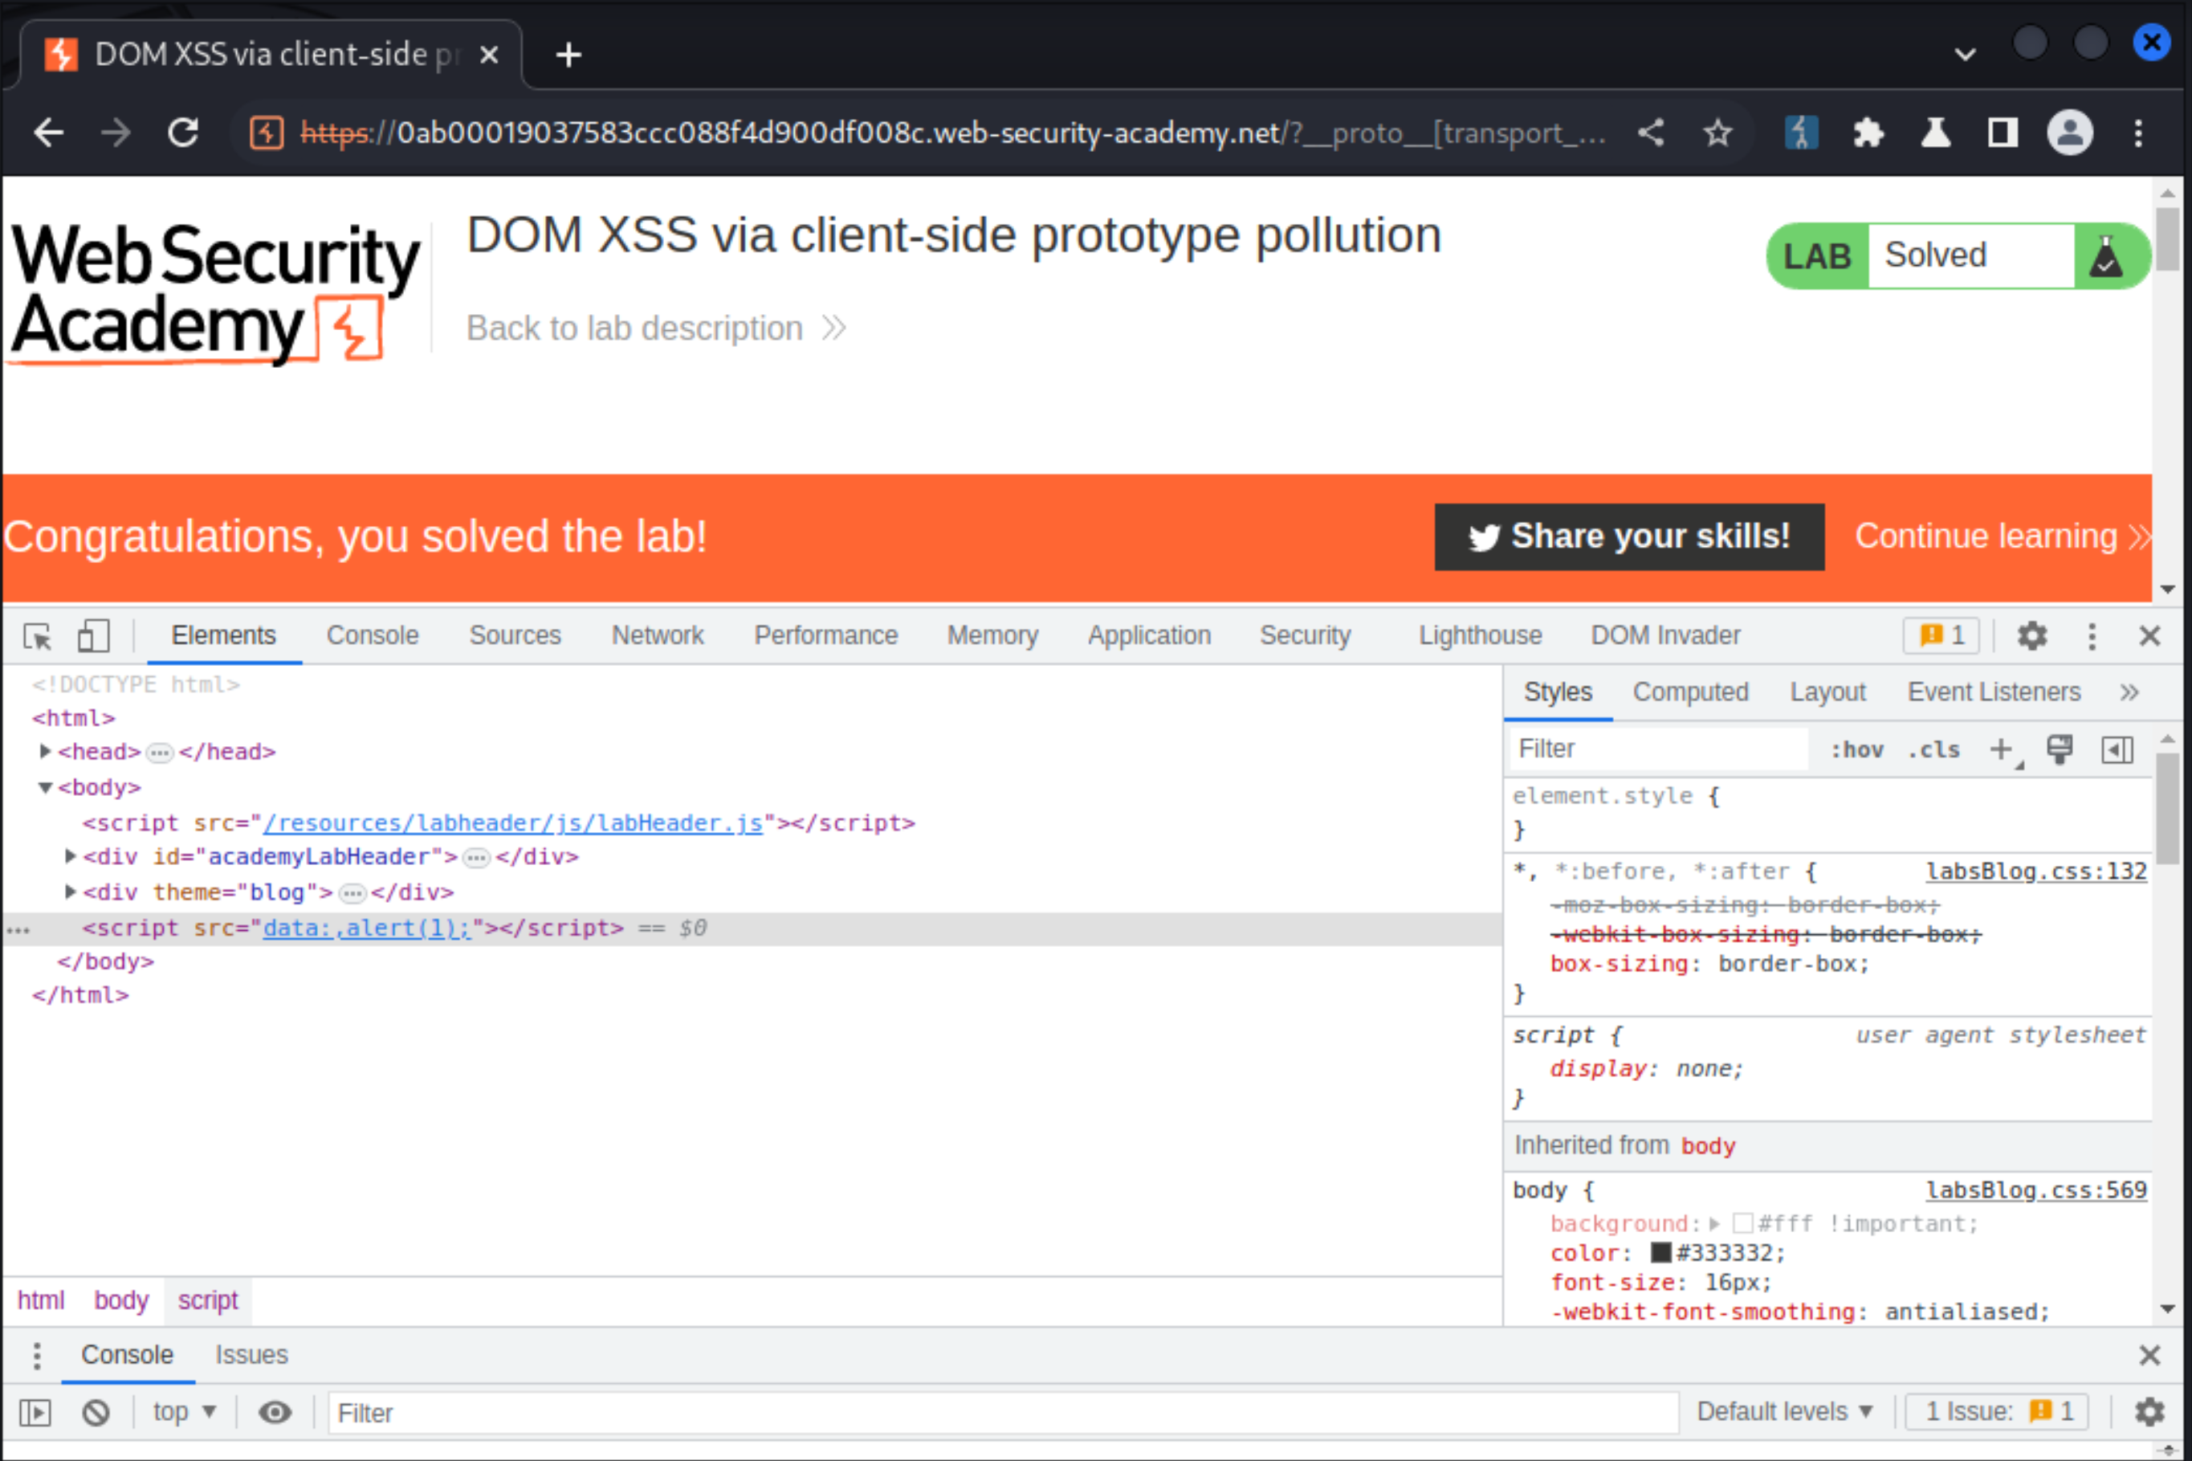Collapse the body element node
Screen dimensions: 2192x1461
(45, 788)
